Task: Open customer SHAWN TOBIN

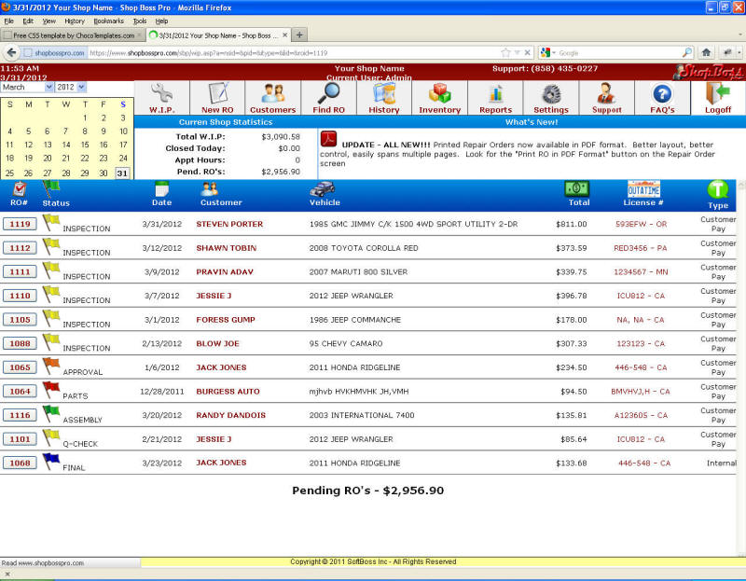Action: tap(226, 248)
